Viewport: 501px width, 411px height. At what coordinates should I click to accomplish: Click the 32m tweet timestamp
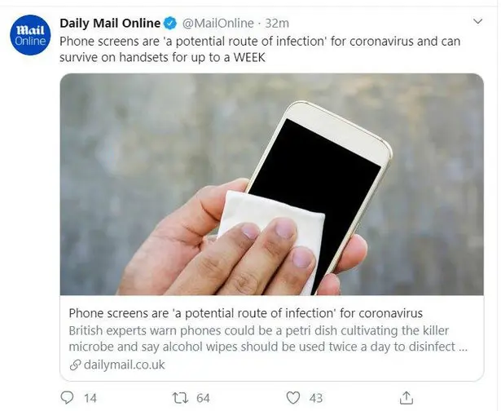point(277,24)
